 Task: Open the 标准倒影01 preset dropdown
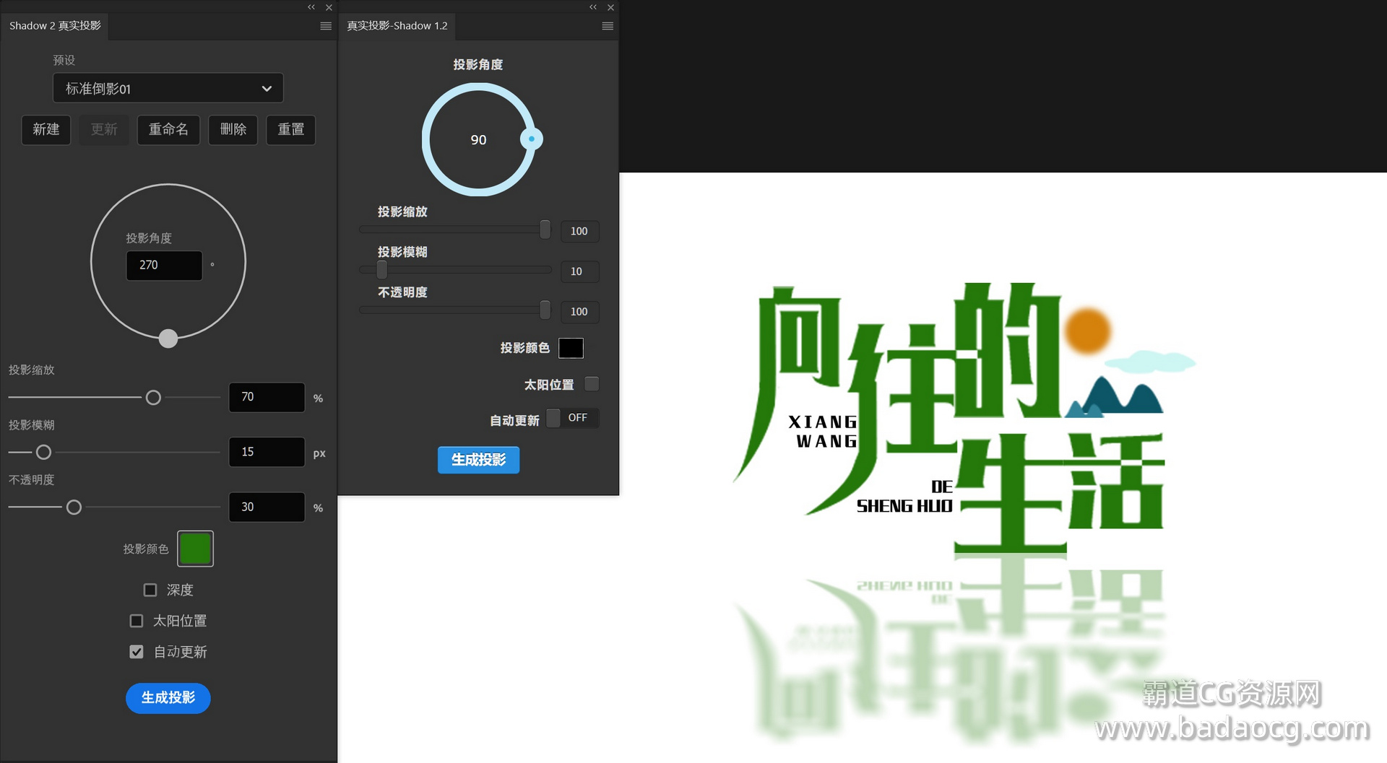coord(168,89)
